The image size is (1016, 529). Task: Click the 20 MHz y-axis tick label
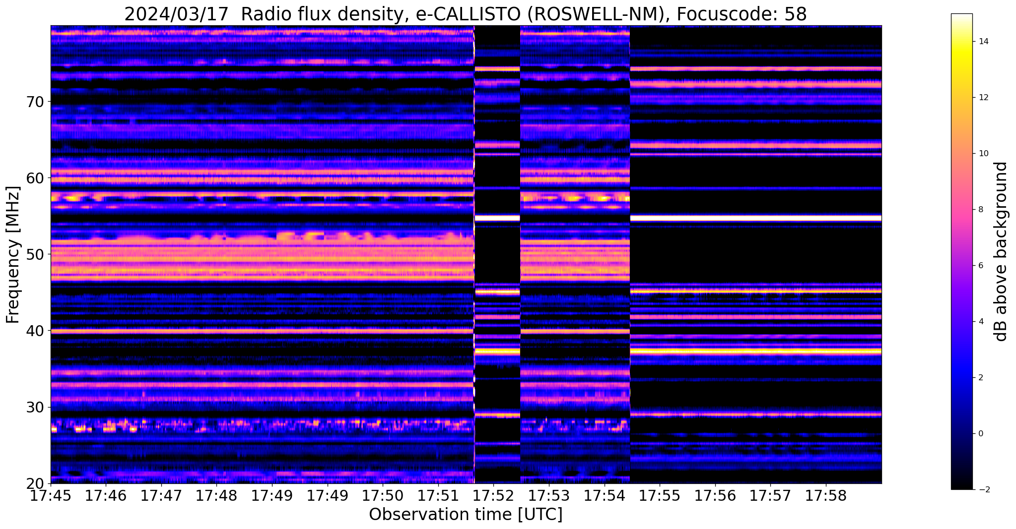[36, 483]
